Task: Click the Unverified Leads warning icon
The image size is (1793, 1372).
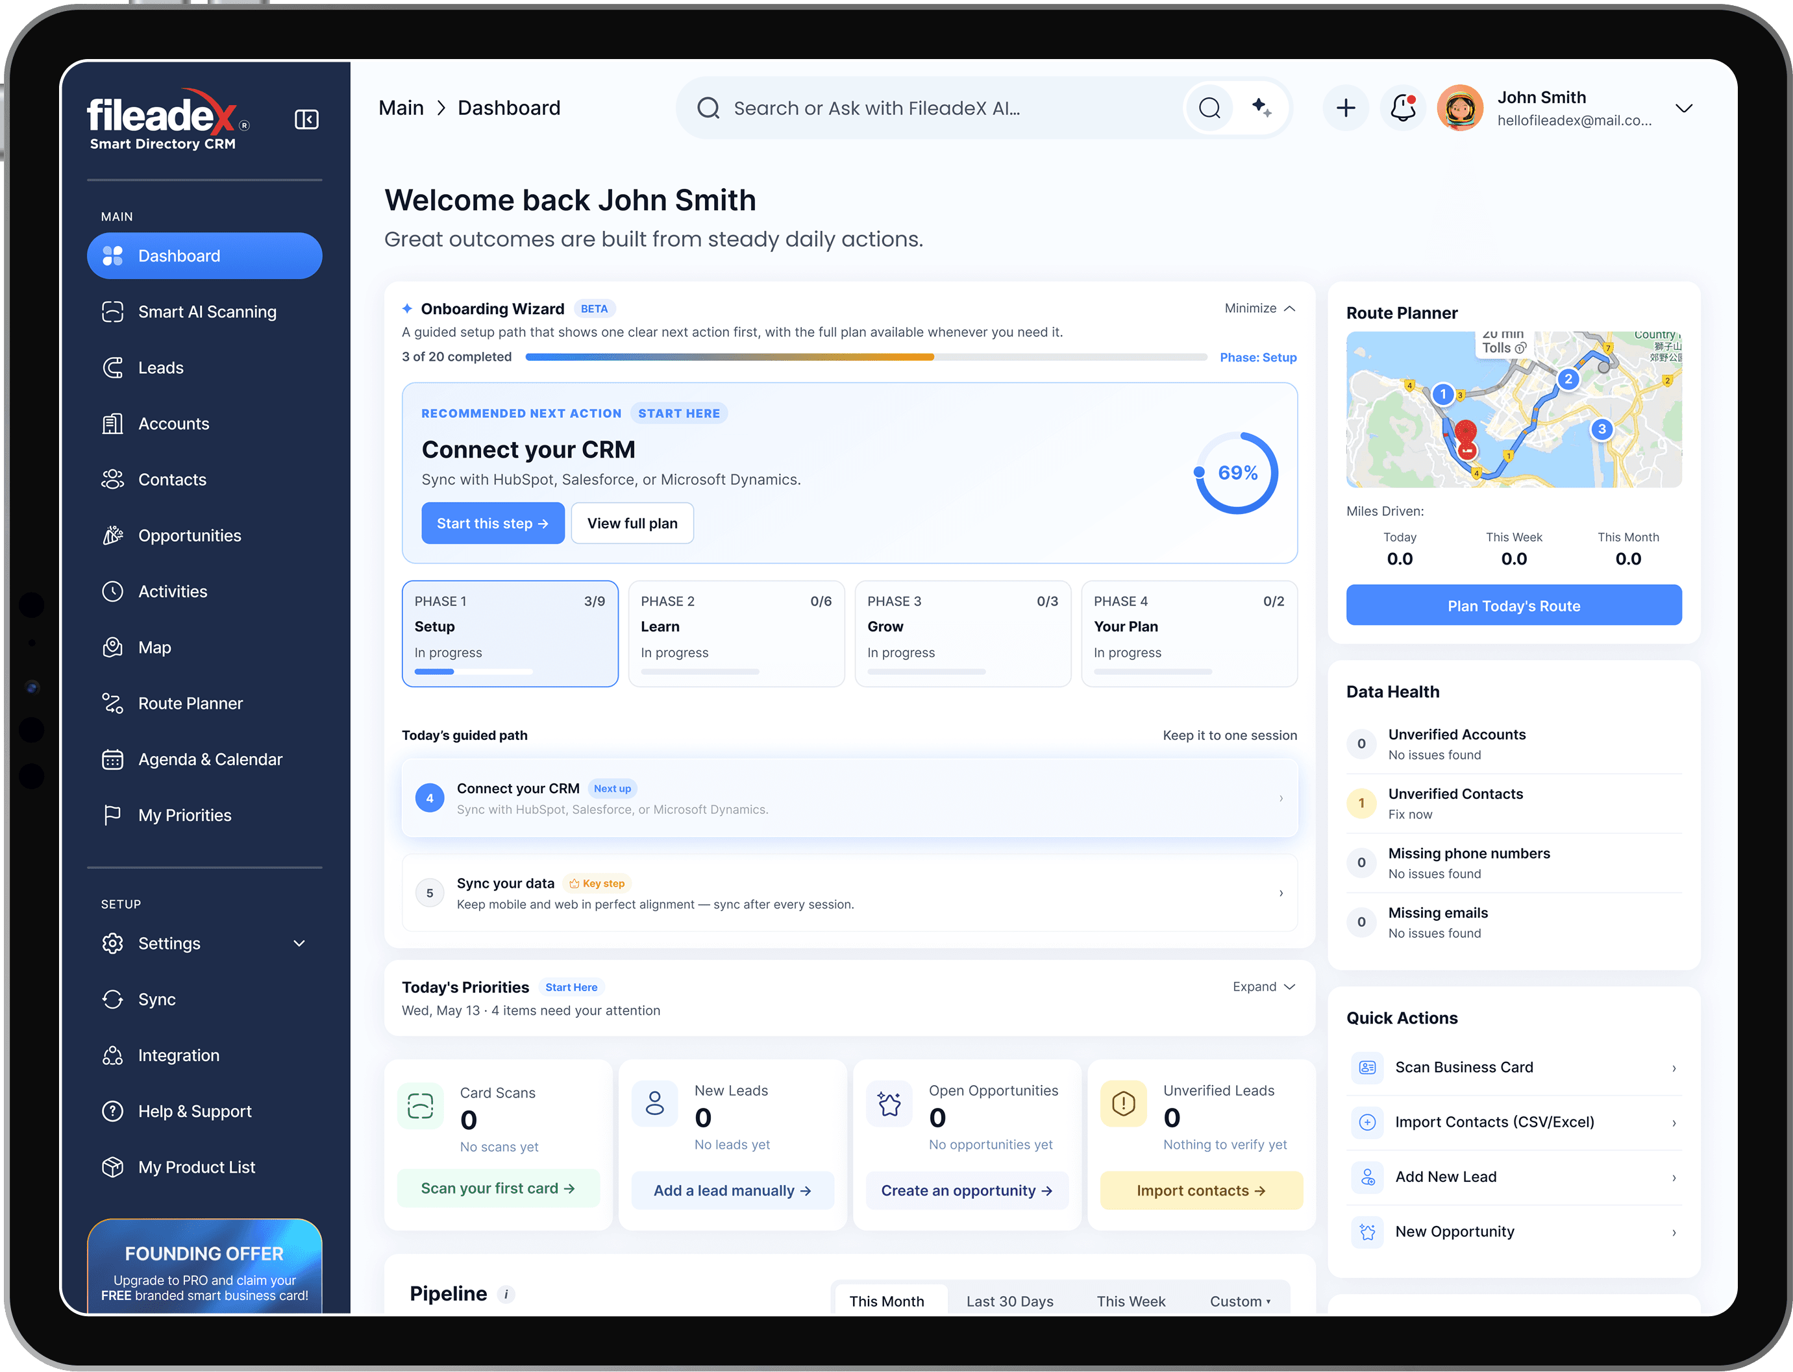Action: (x=1123, y=1103)
